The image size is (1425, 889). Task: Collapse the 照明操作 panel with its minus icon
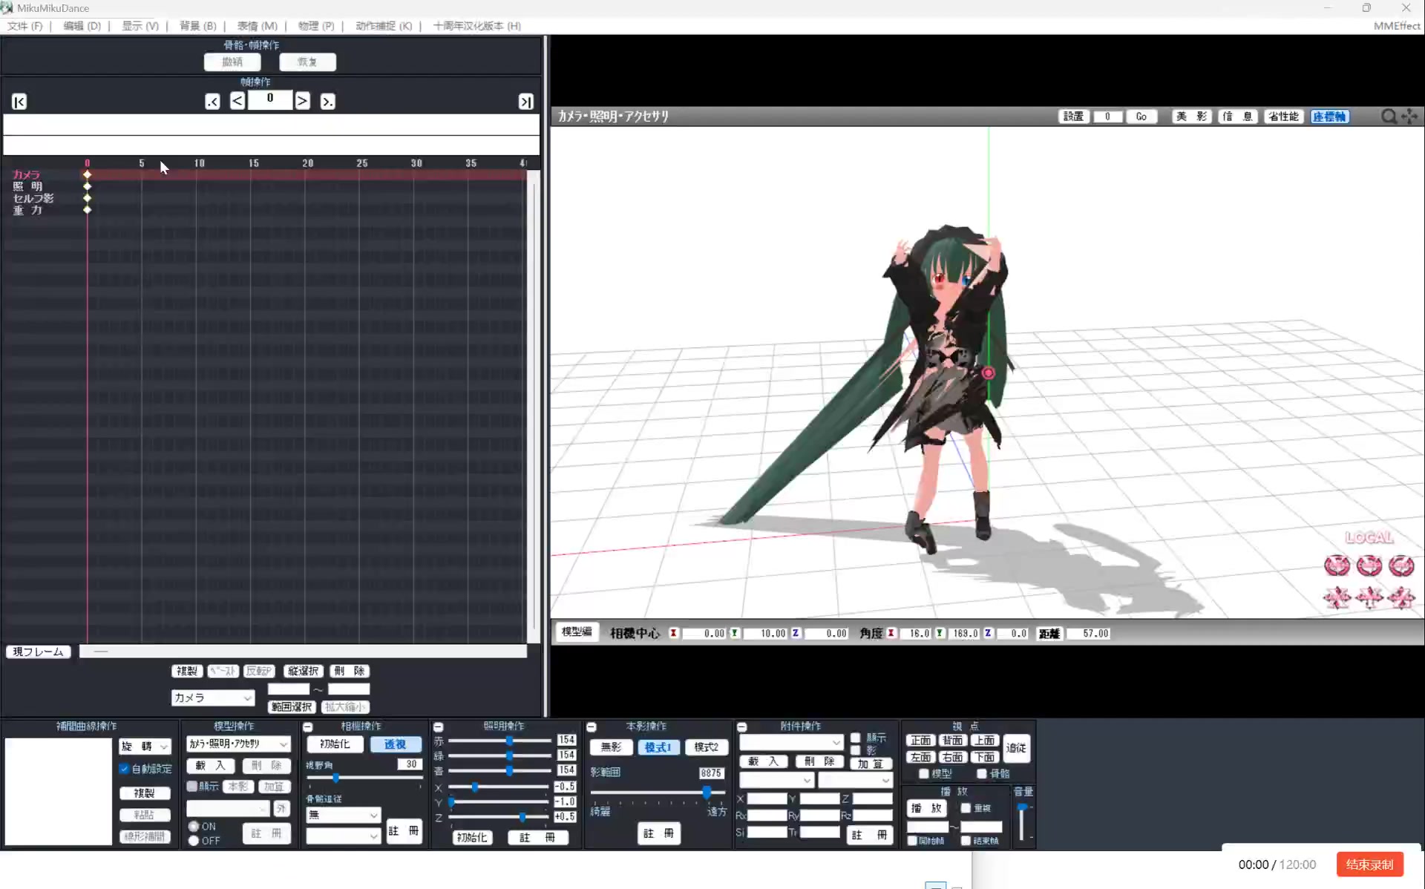click(x=439, y=727)
